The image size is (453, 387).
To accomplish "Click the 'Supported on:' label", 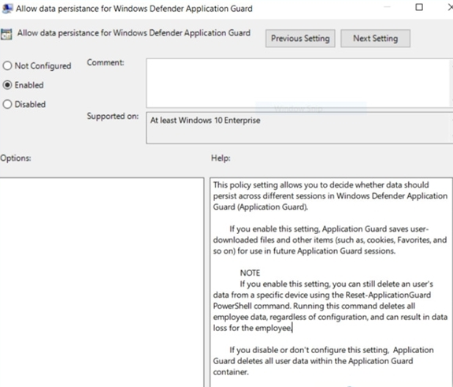I will [x=113, y=116].
